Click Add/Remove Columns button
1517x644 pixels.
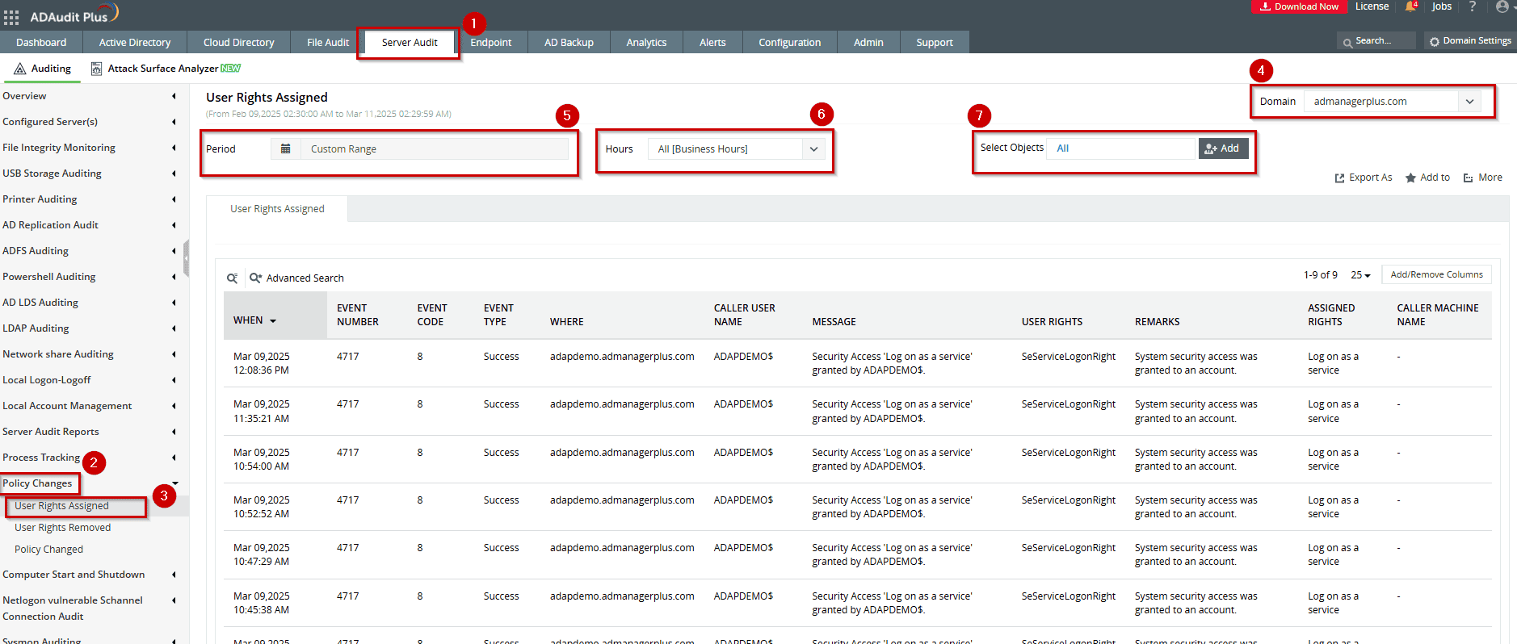coord(1436,275)
